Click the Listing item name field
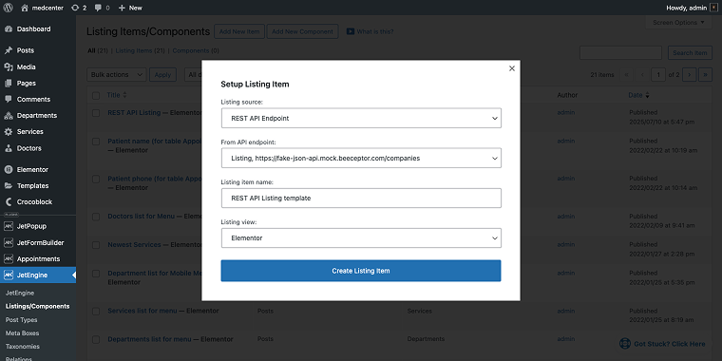The width and height of the screenshot is (722, 361). pyautogui.click(x=361, y=198)
